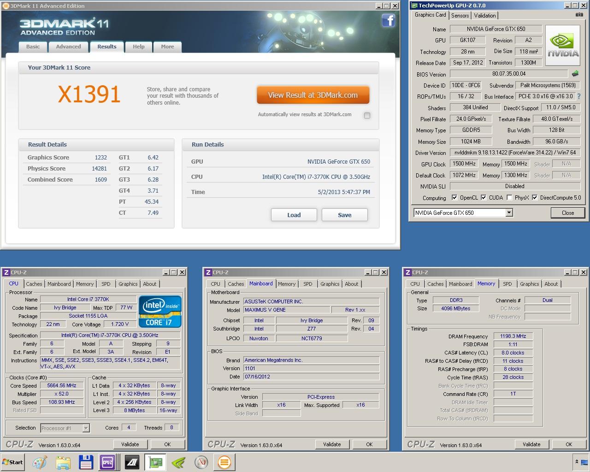Click the Driver Version field in GPU-Z

[x=515, y=153]
